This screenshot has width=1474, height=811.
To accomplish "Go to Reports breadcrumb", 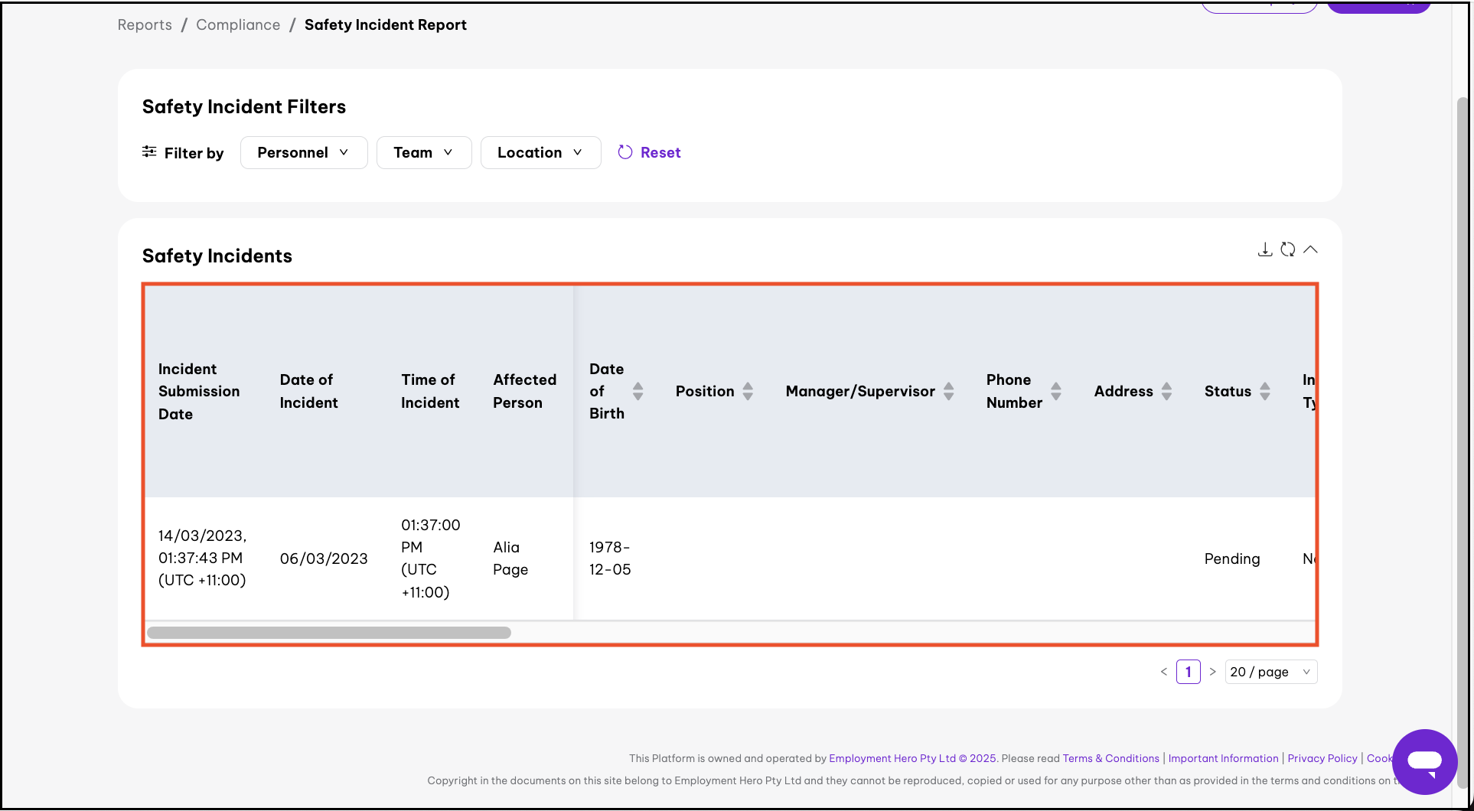I will (x=145, y=25).
